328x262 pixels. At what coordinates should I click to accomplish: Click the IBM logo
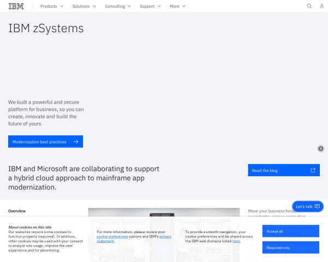[x=16, y=6]
